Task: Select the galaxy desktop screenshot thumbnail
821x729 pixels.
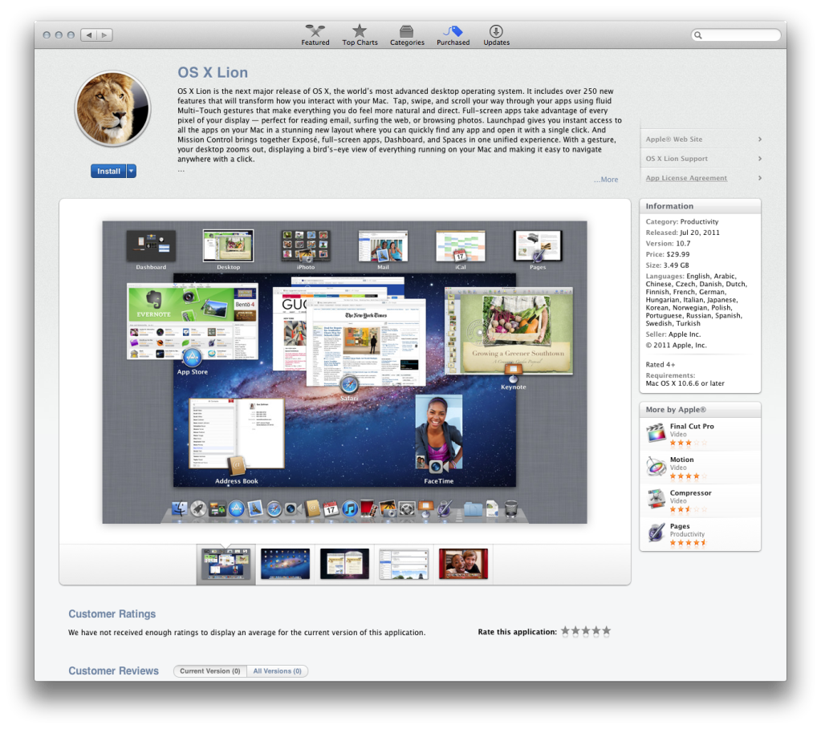Action: pos(286,564)
